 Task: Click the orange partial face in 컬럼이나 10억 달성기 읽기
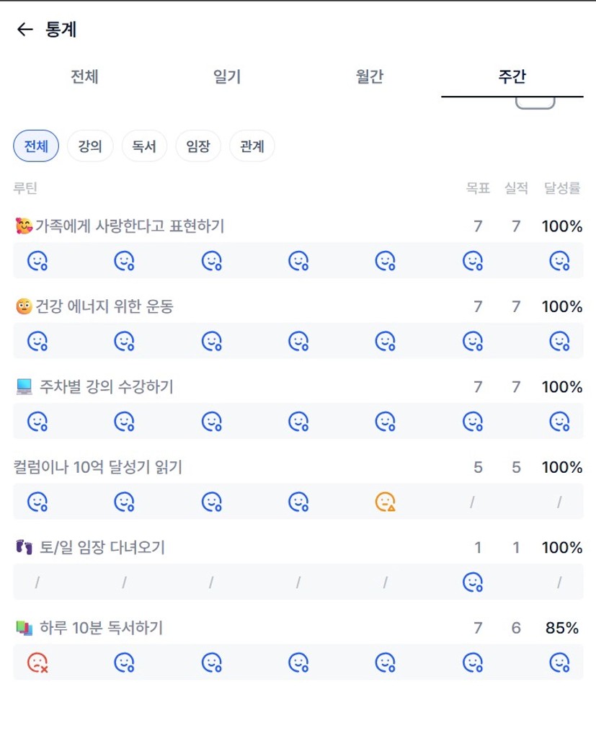(x=386, y=501)
